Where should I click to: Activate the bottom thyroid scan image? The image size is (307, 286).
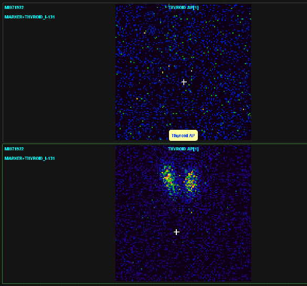click(x=183, y=213)
